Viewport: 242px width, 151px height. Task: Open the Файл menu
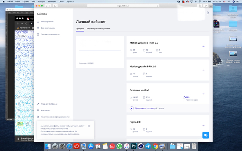click(x=18, y=1)
